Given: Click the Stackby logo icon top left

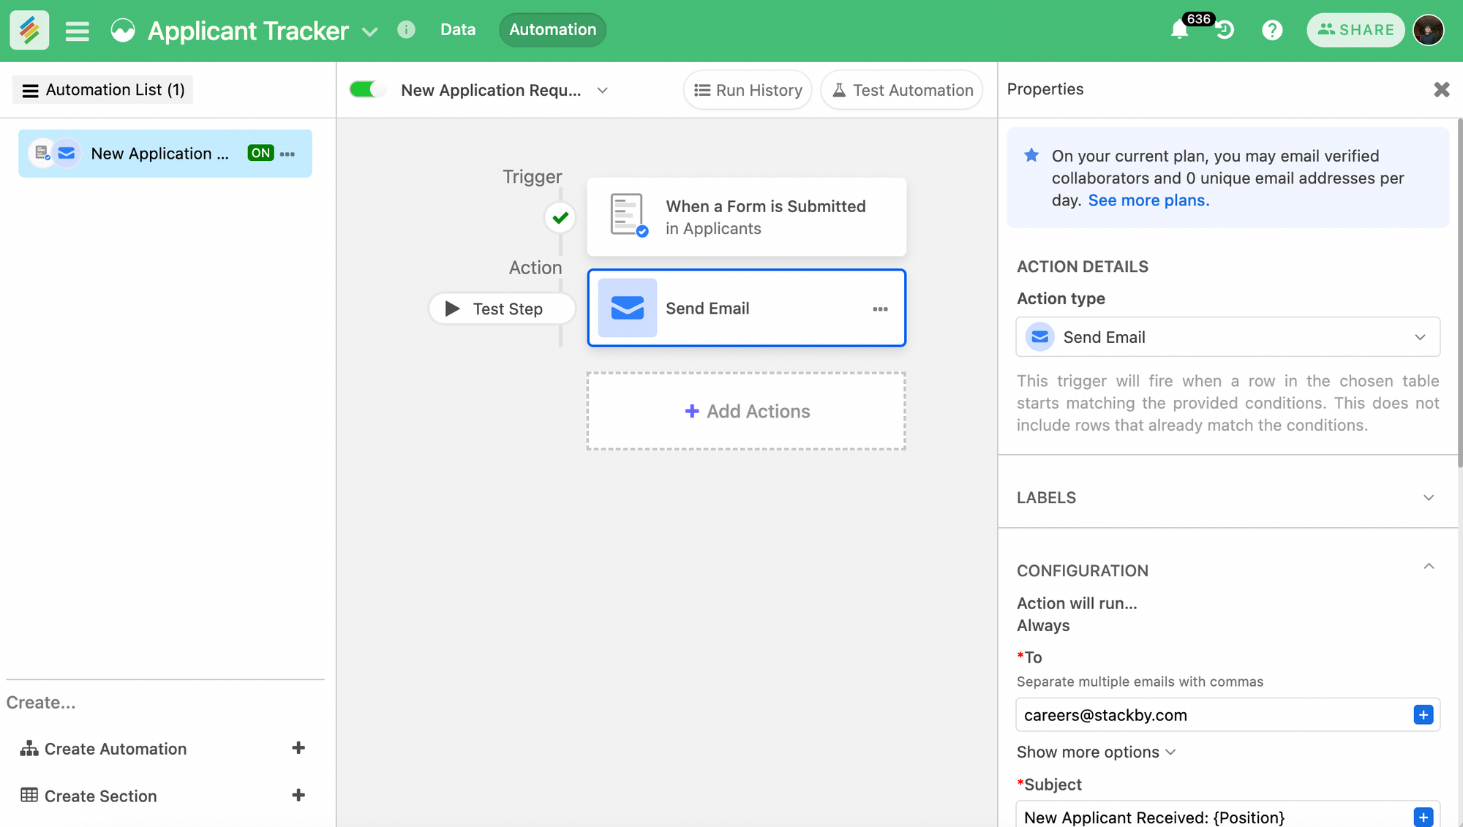Looking at the screenshot, I should click(x=30, y=29).
